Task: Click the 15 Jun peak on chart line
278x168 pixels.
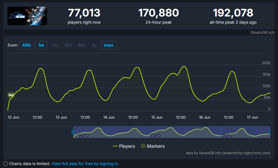Action: (x=184, y=67)
